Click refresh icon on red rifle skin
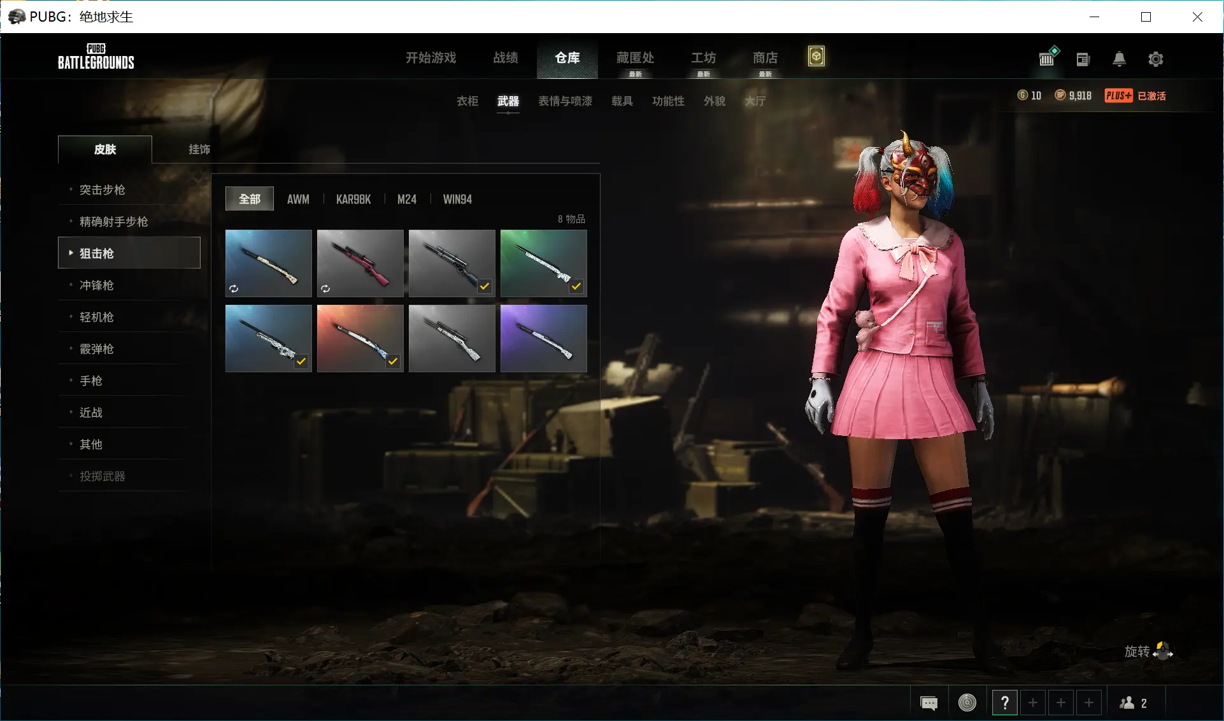The width and height of the screenshot is (1224, 721). (x=325, y=289)
